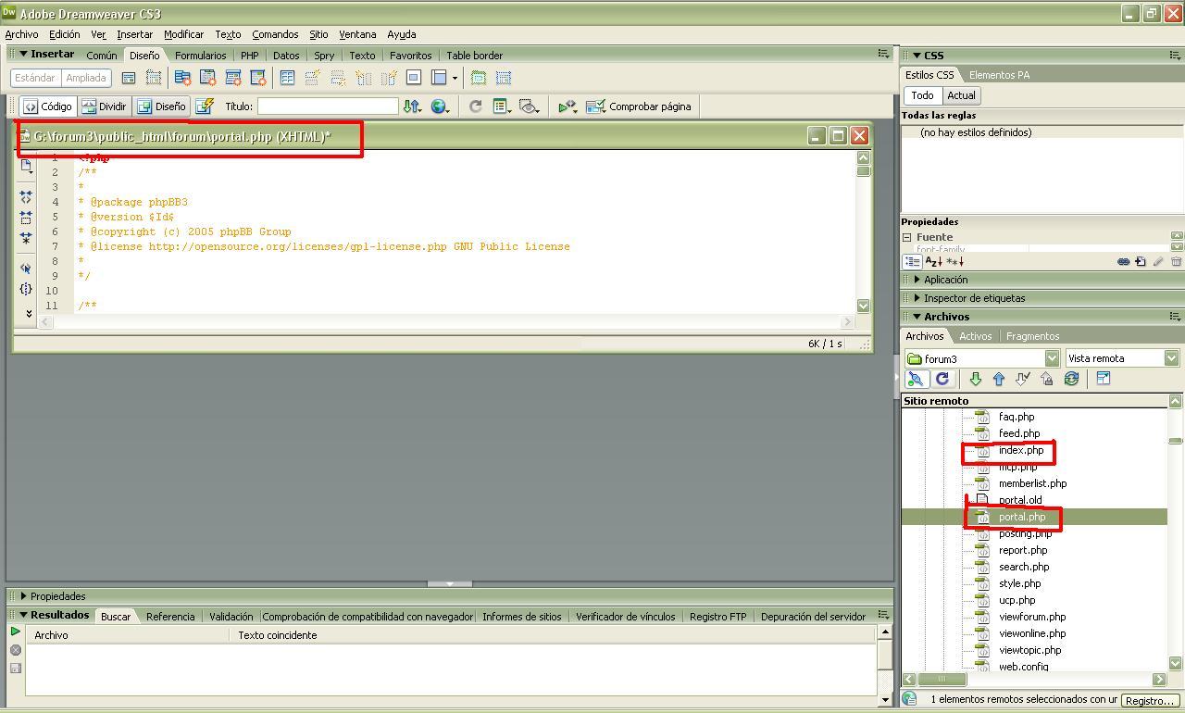Collapse the CSS panel group

917,56
